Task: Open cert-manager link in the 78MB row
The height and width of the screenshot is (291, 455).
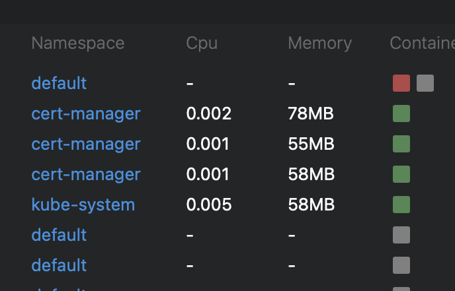Action: pos(86,113)
